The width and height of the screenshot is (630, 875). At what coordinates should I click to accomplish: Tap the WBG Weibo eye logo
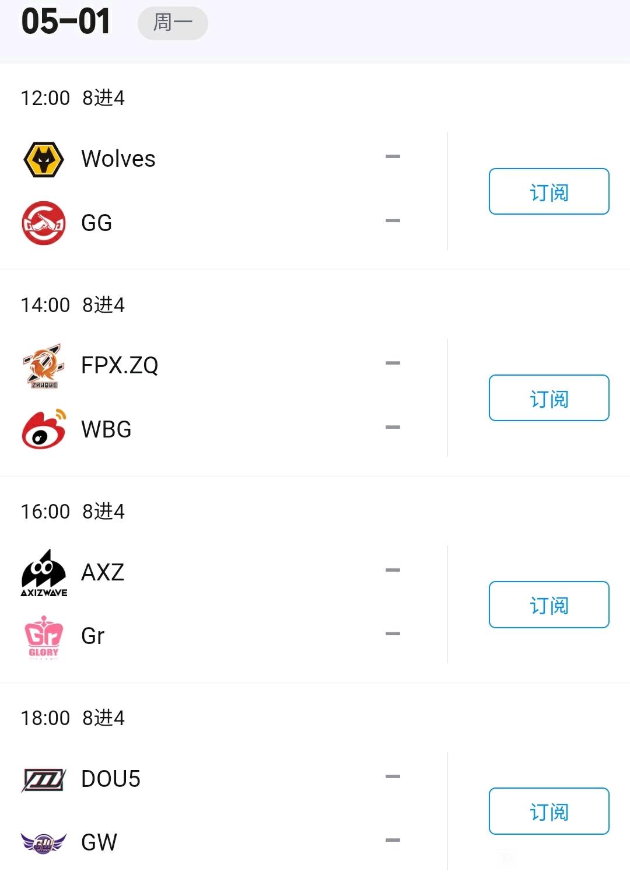point(44,429)
